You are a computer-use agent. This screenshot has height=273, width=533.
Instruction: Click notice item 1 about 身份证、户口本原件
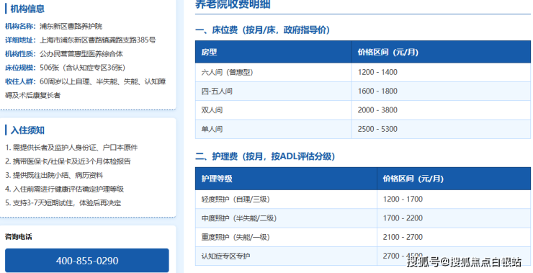point(71,148)
